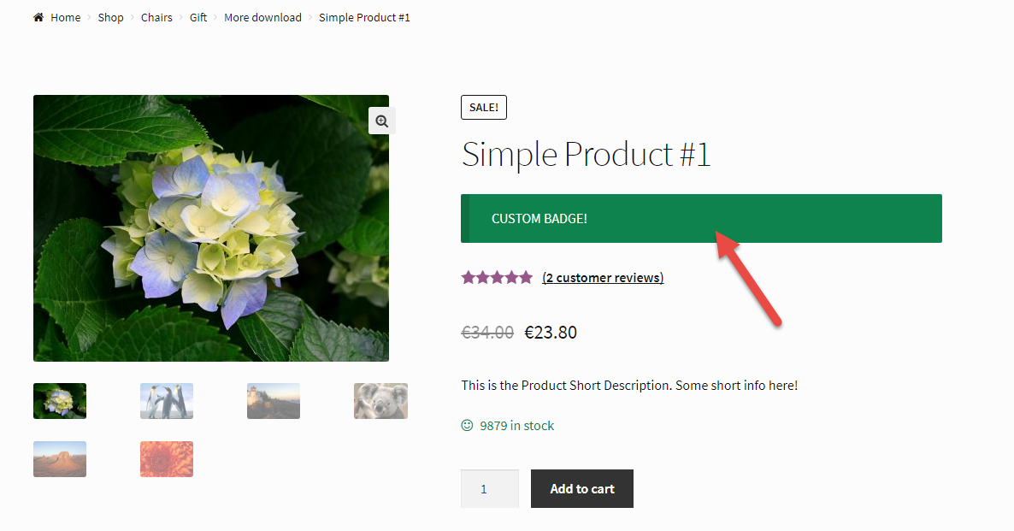Select the koala thumbnail

pyautogui.click(x=380, y=401)
